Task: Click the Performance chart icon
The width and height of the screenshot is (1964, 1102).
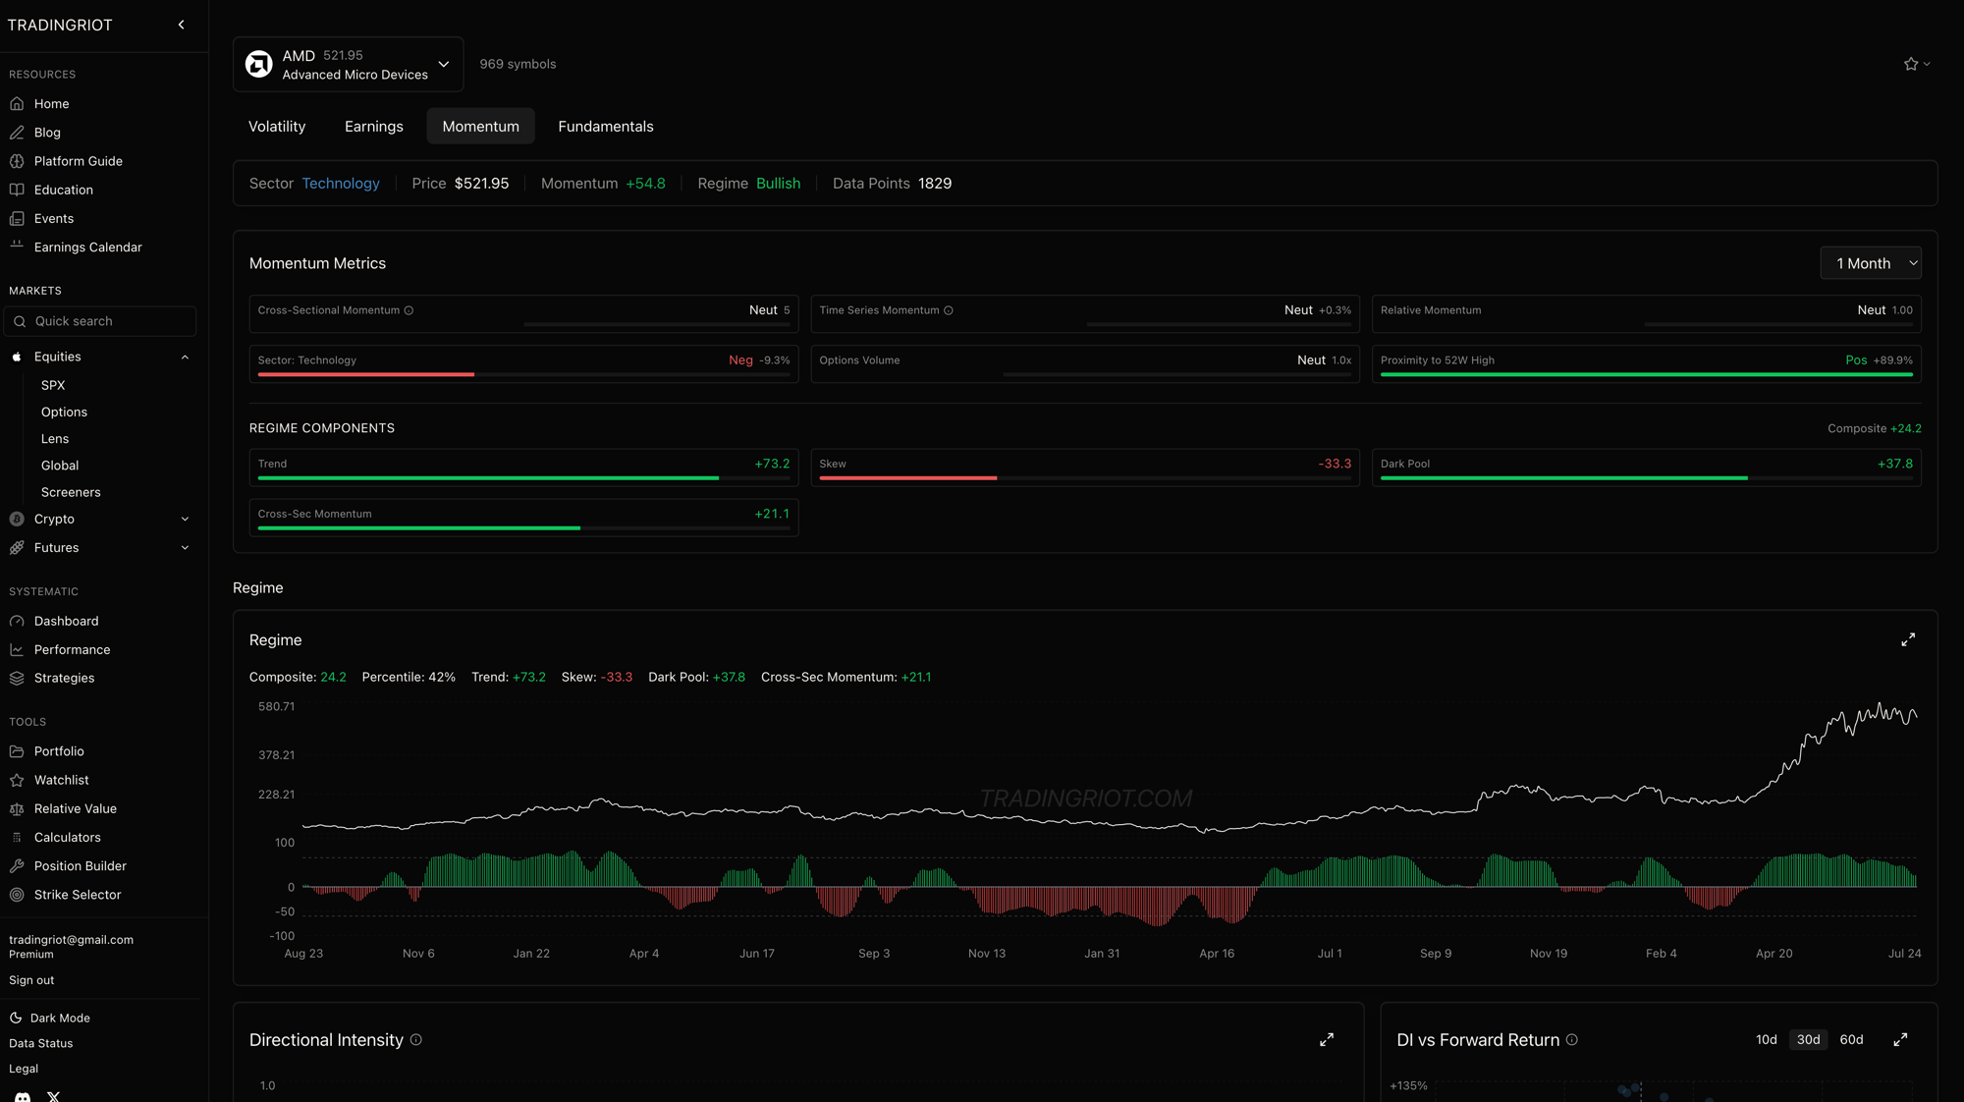Action: point(17,649)
